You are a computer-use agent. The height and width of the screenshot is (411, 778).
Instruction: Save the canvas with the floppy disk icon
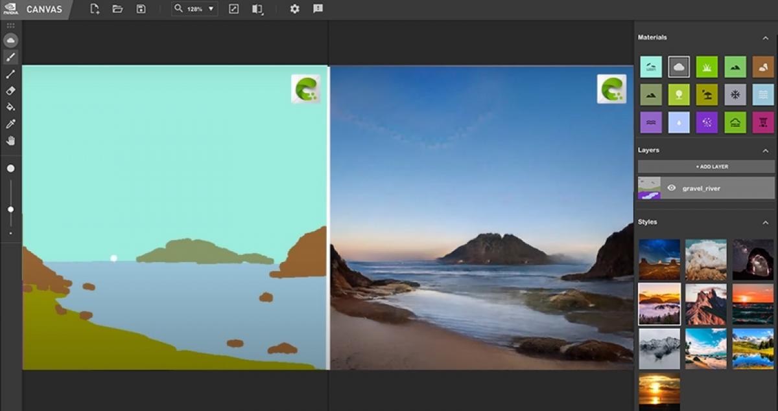pos(141,9)
